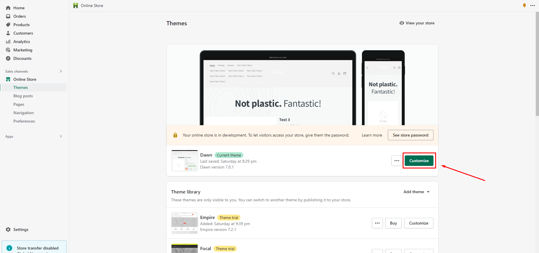This screenshot has width=539, height=253.
Task: Open the Add theme dropdown
Action: point(416,192)
